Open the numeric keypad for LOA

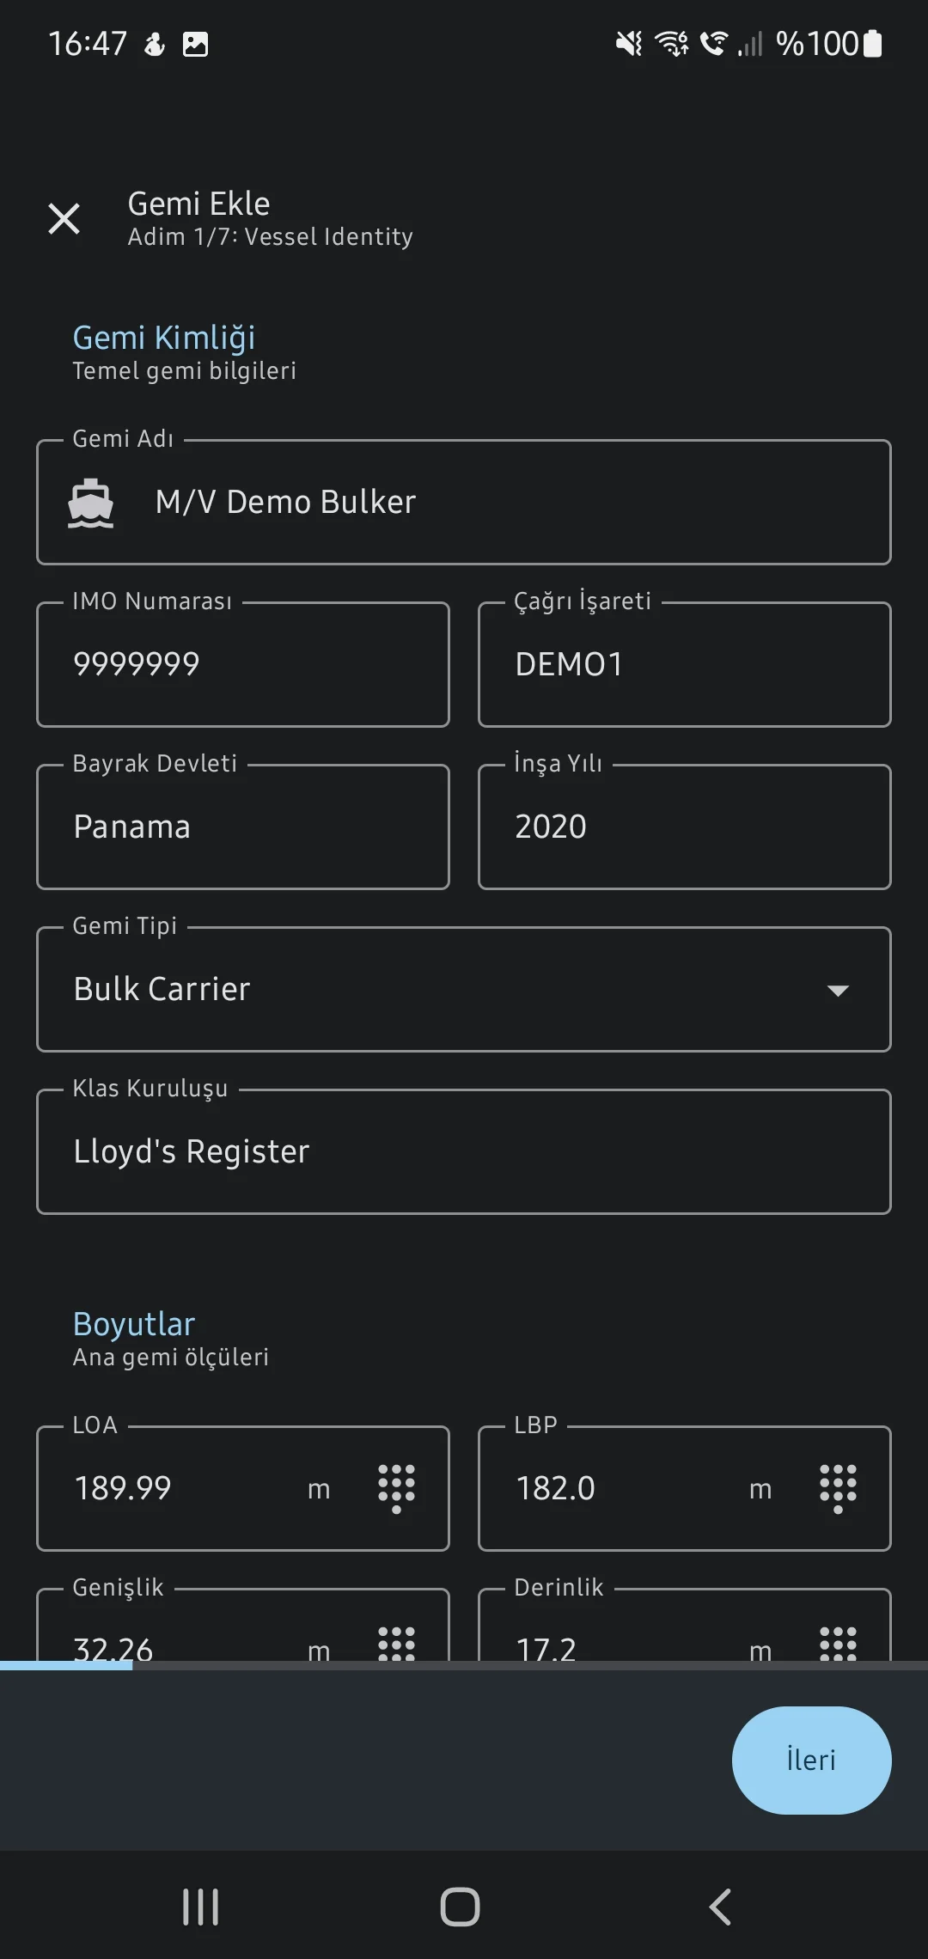click(396, 1489)
